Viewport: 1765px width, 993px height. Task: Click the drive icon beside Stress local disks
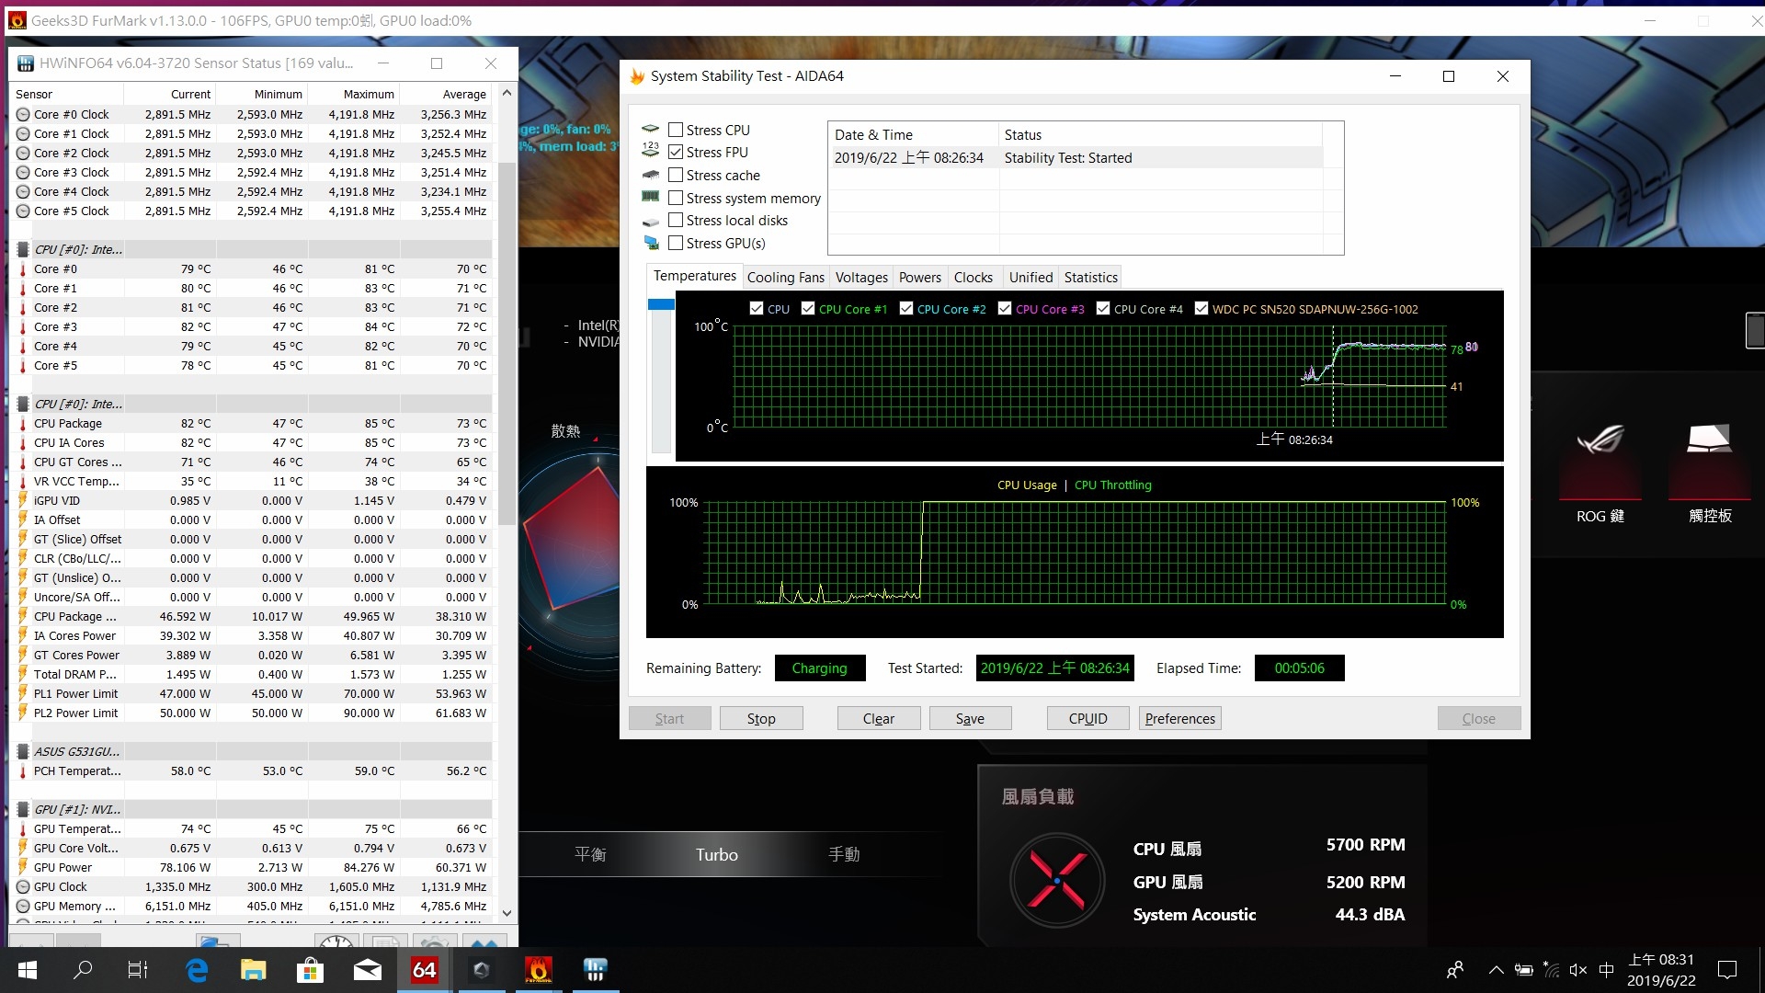651,221
